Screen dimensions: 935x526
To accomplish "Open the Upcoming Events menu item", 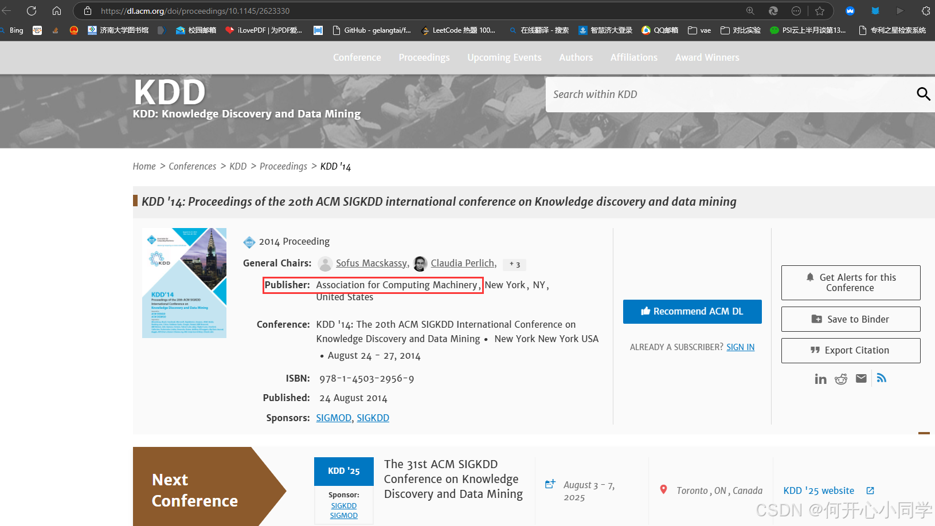I will (x=504, y=57).
